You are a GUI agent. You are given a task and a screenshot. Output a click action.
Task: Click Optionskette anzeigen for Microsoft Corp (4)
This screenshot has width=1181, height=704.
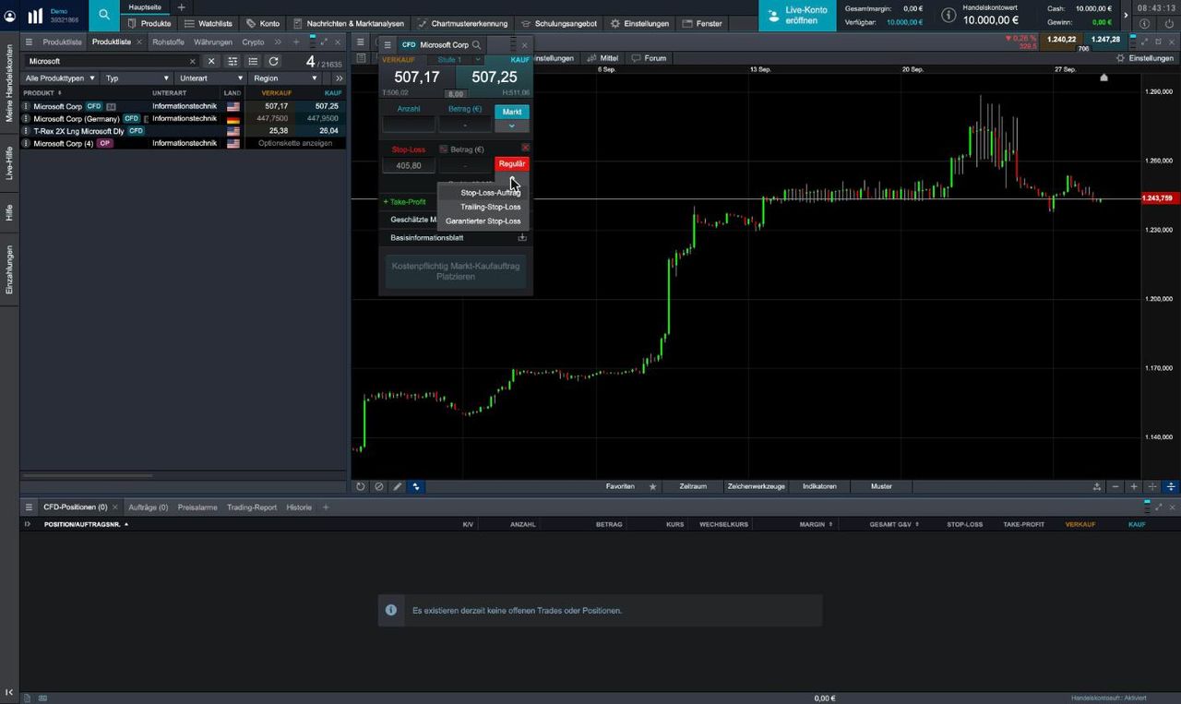pos(295,143)
